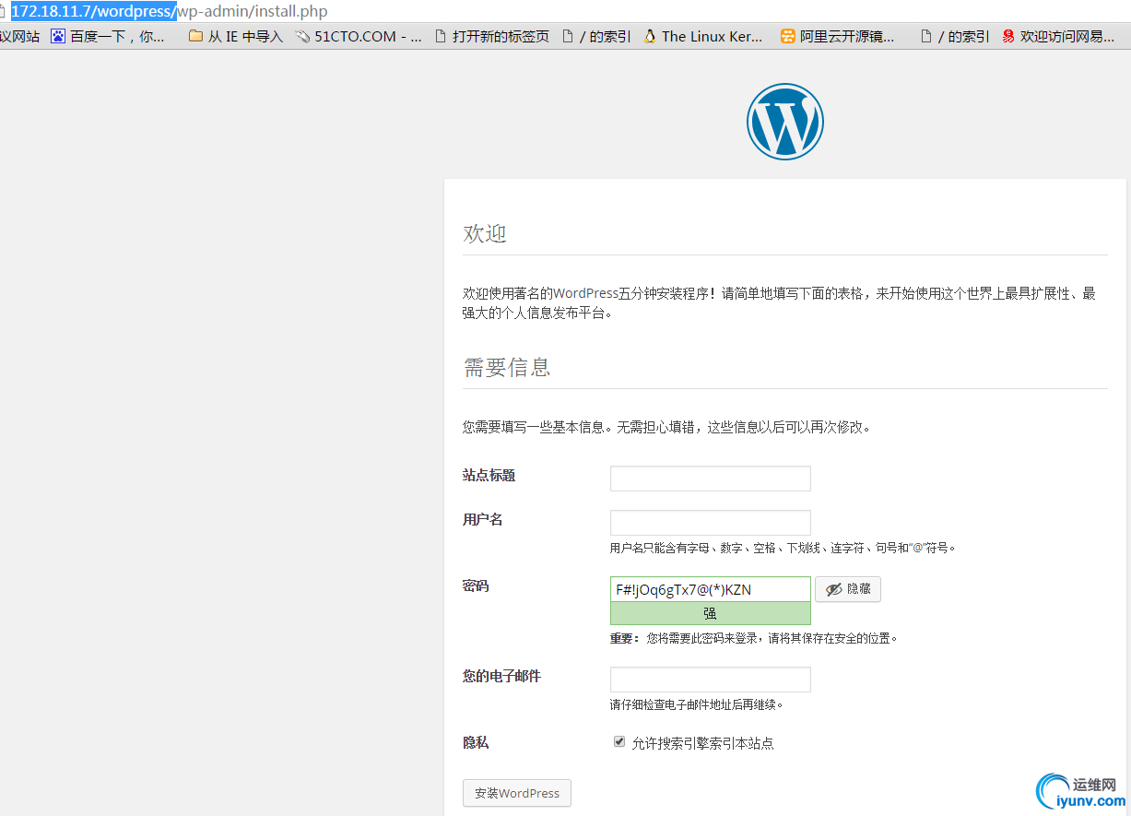1131x816 pixels.
Task: Click the browser address bar URL
Action: coord(169,12)
